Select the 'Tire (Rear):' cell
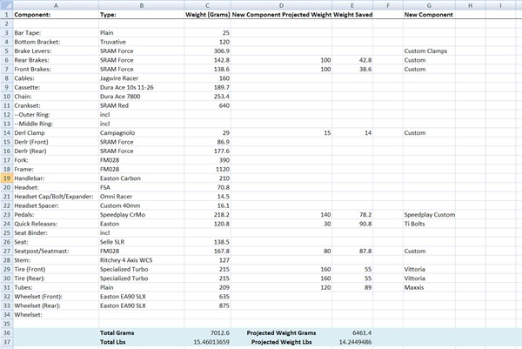 [x=56, y=278]
